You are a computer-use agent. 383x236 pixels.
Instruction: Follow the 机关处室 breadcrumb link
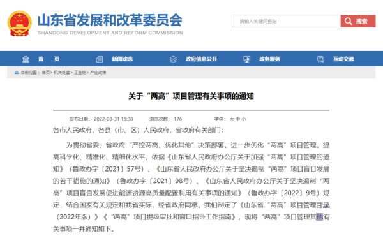(x=62, y=73)
